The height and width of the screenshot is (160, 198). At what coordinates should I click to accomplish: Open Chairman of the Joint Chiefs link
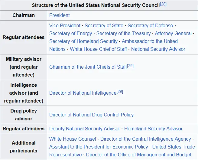point(88,67)
